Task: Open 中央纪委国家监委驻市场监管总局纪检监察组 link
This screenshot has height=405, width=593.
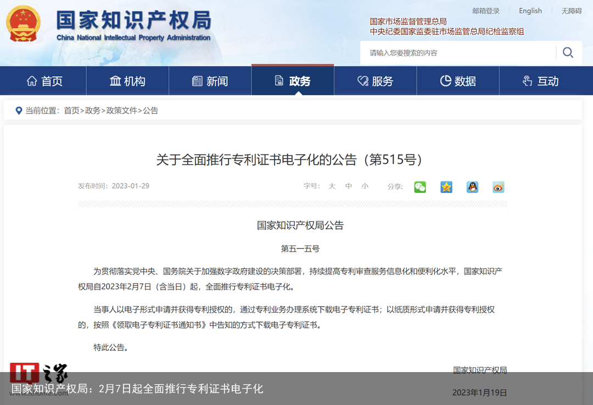Action: [446, 31]
